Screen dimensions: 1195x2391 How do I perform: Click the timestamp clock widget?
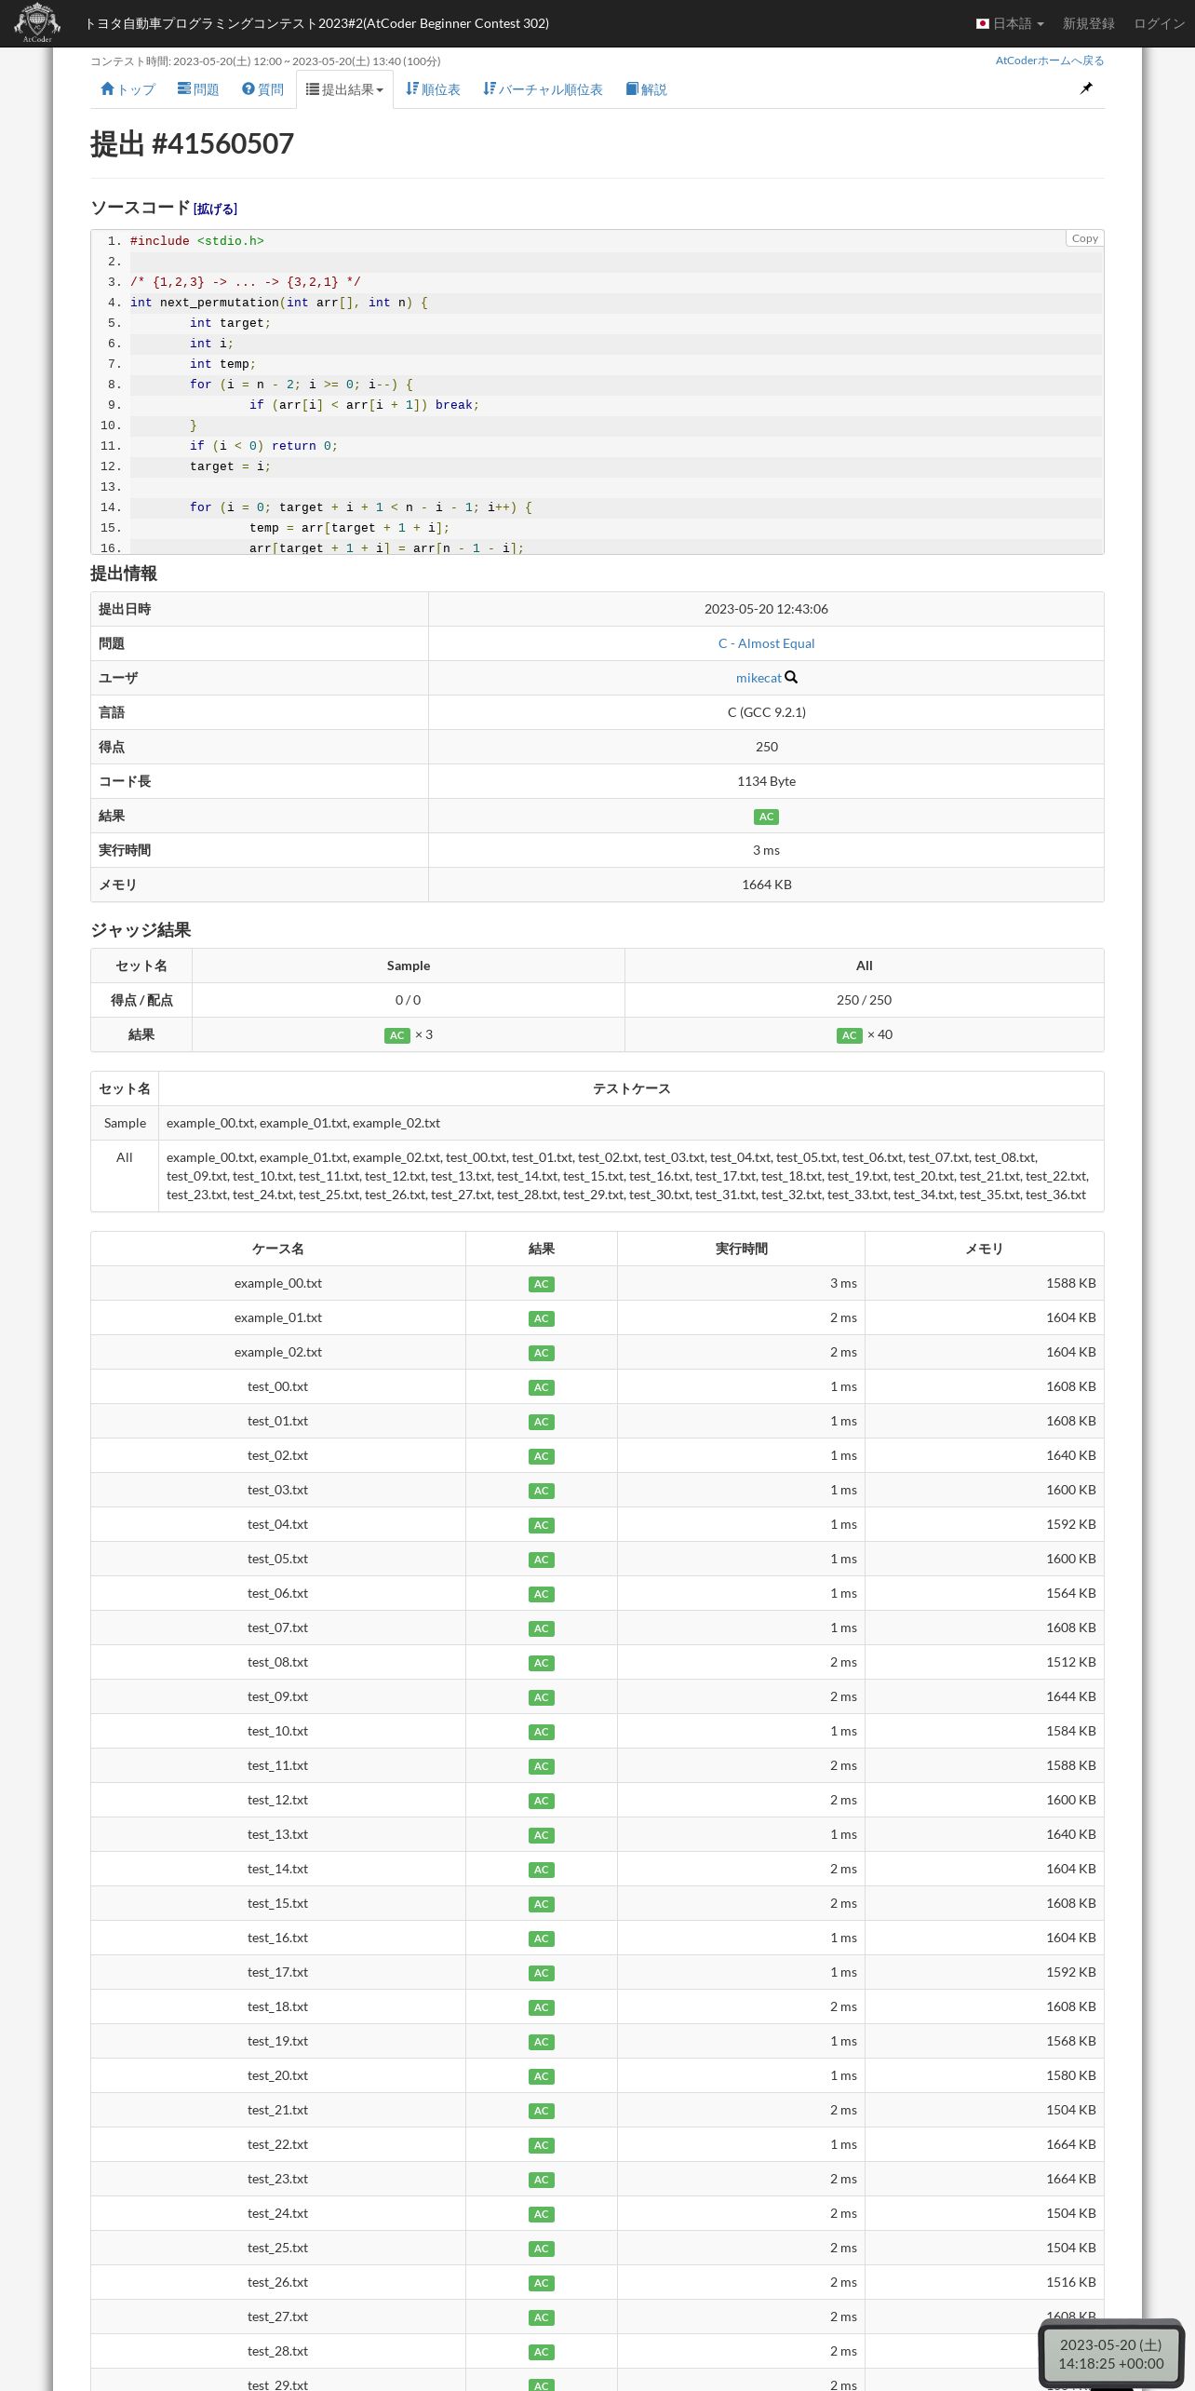(x=1111, y=2354)
